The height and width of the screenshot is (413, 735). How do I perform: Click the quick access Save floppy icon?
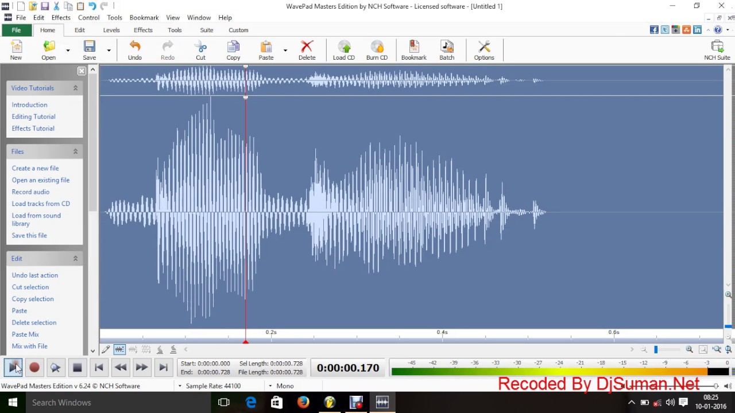[x=45, y=6]
